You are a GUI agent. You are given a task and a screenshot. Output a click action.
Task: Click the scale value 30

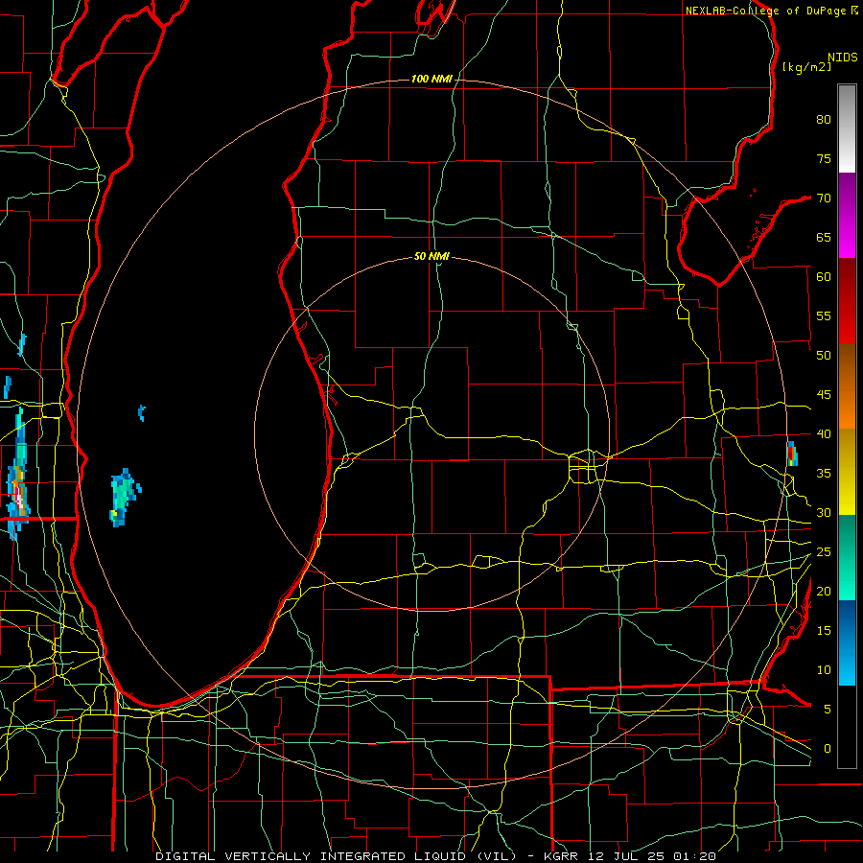(x=824, y=512)
